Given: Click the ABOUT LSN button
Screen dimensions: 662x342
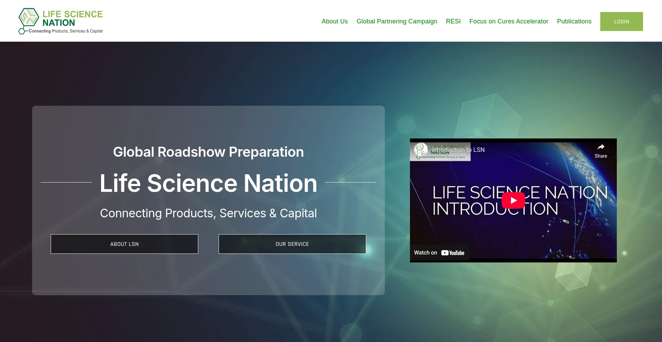Looking at the screenshot, I should [x=124, y=244].
